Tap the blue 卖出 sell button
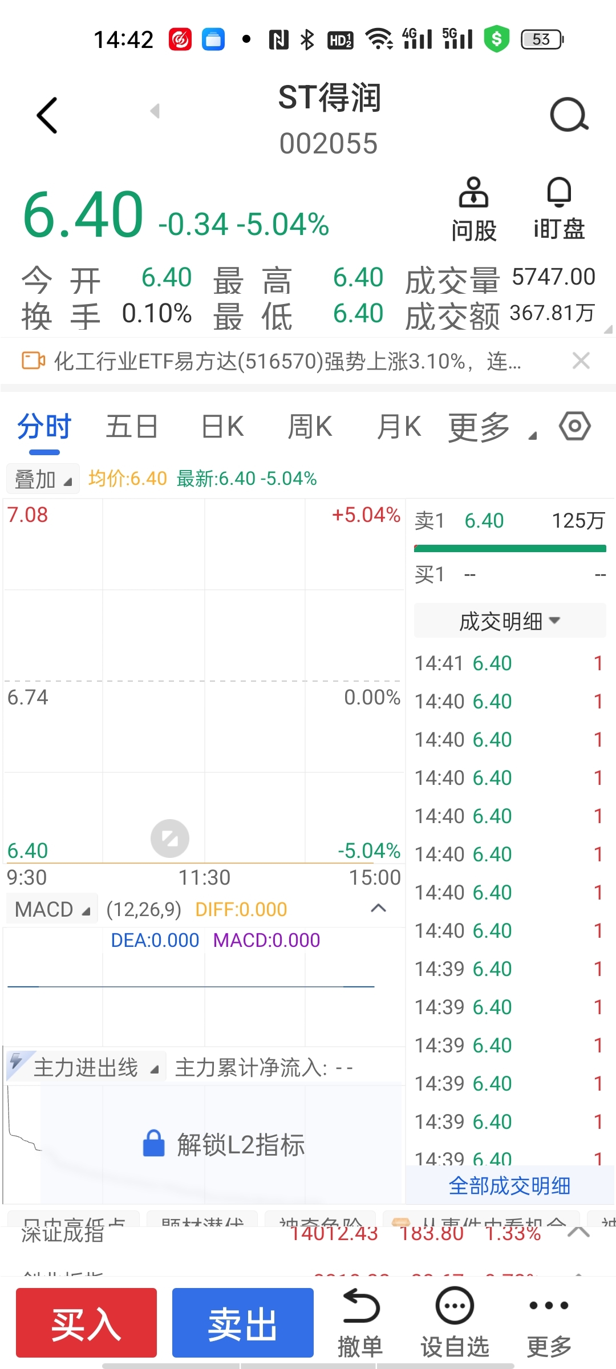The image size is (616, 1369). click(243, 1322)
